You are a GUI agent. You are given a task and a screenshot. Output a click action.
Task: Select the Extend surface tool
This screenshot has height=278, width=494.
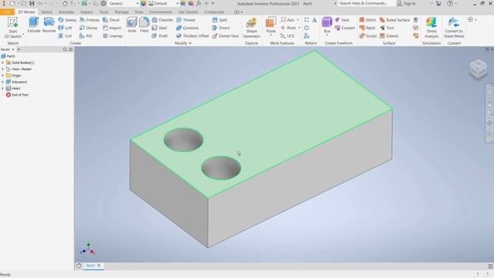[389, 36]
